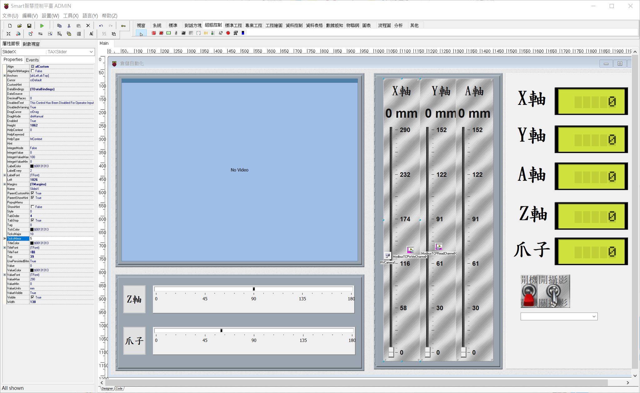640x393 pixels.
Task: Select the '12' numeric display component icon
Action: (221, 33)
